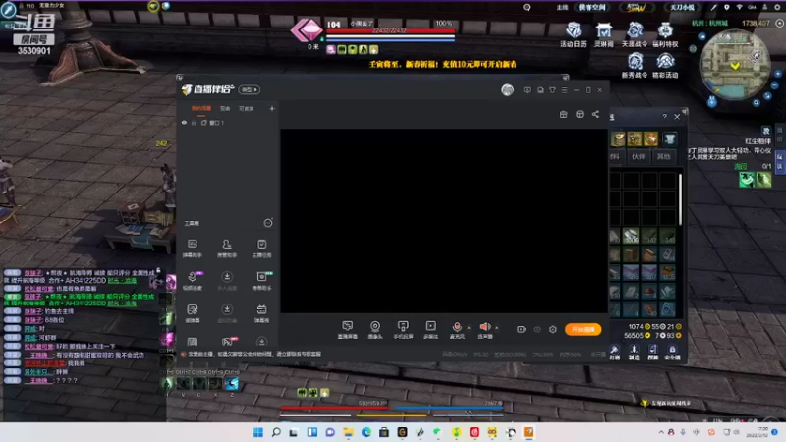The height and width of the screenshot is (442, 786).
Task: Switch to the second scene tab
Action: coord(225,109)
